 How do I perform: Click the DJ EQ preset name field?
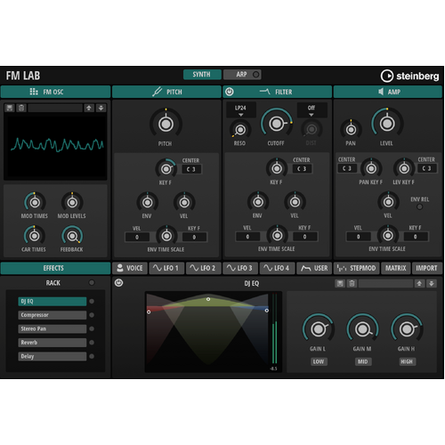(385, 284)
